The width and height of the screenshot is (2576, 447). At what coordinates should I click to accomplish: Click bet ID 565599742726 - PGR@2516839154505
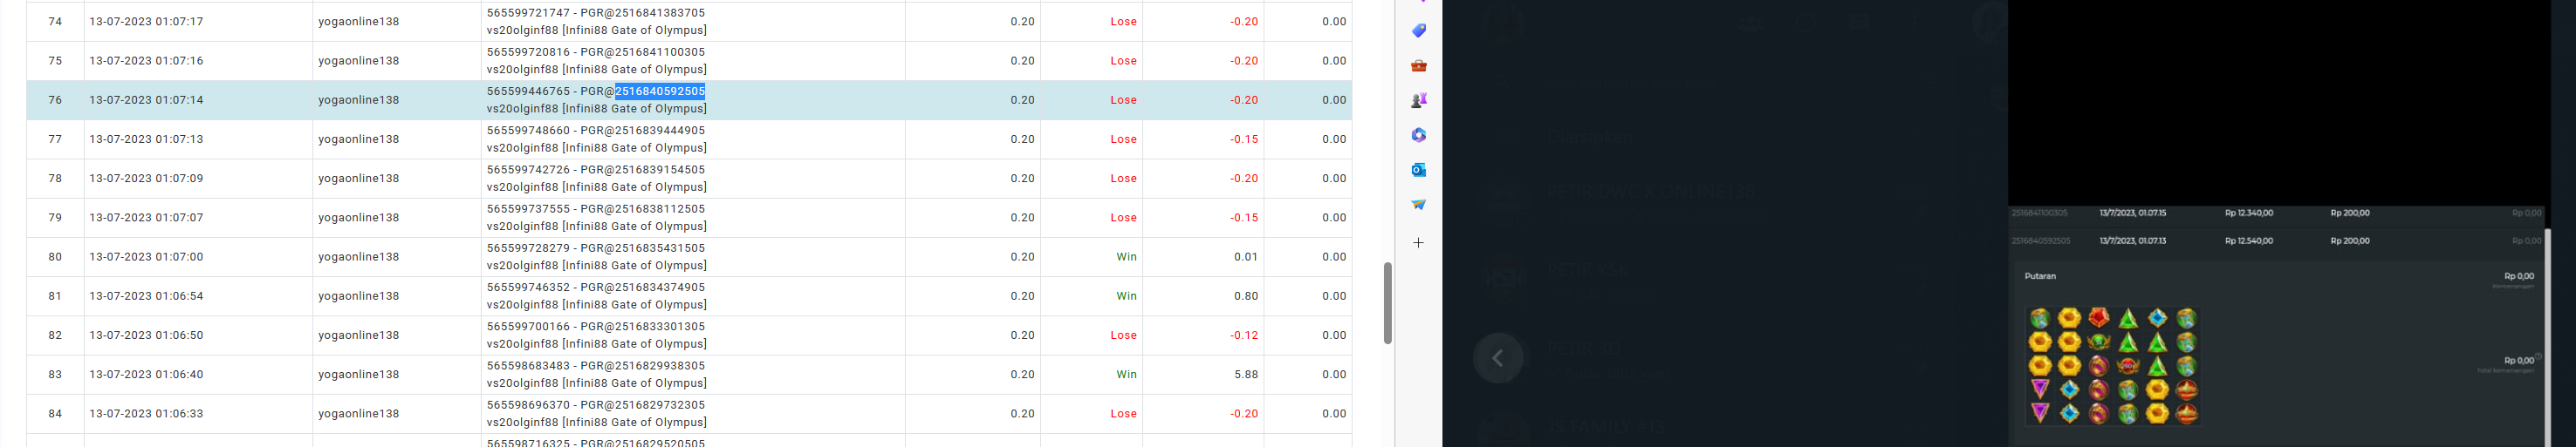click(x=596, y=170)
